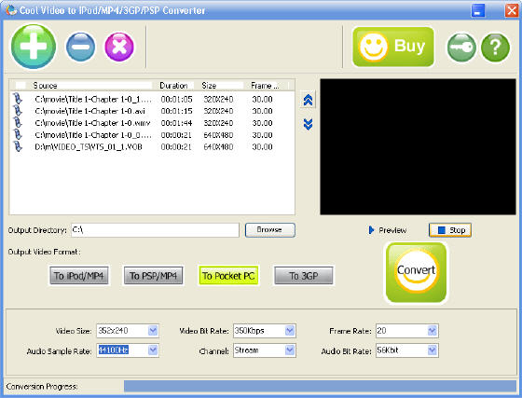The width and height of the screenshot is (522, 398).
Task: Choose To iPod/MP4 output format
Action: pyautogui.click(x=79, y=276)
